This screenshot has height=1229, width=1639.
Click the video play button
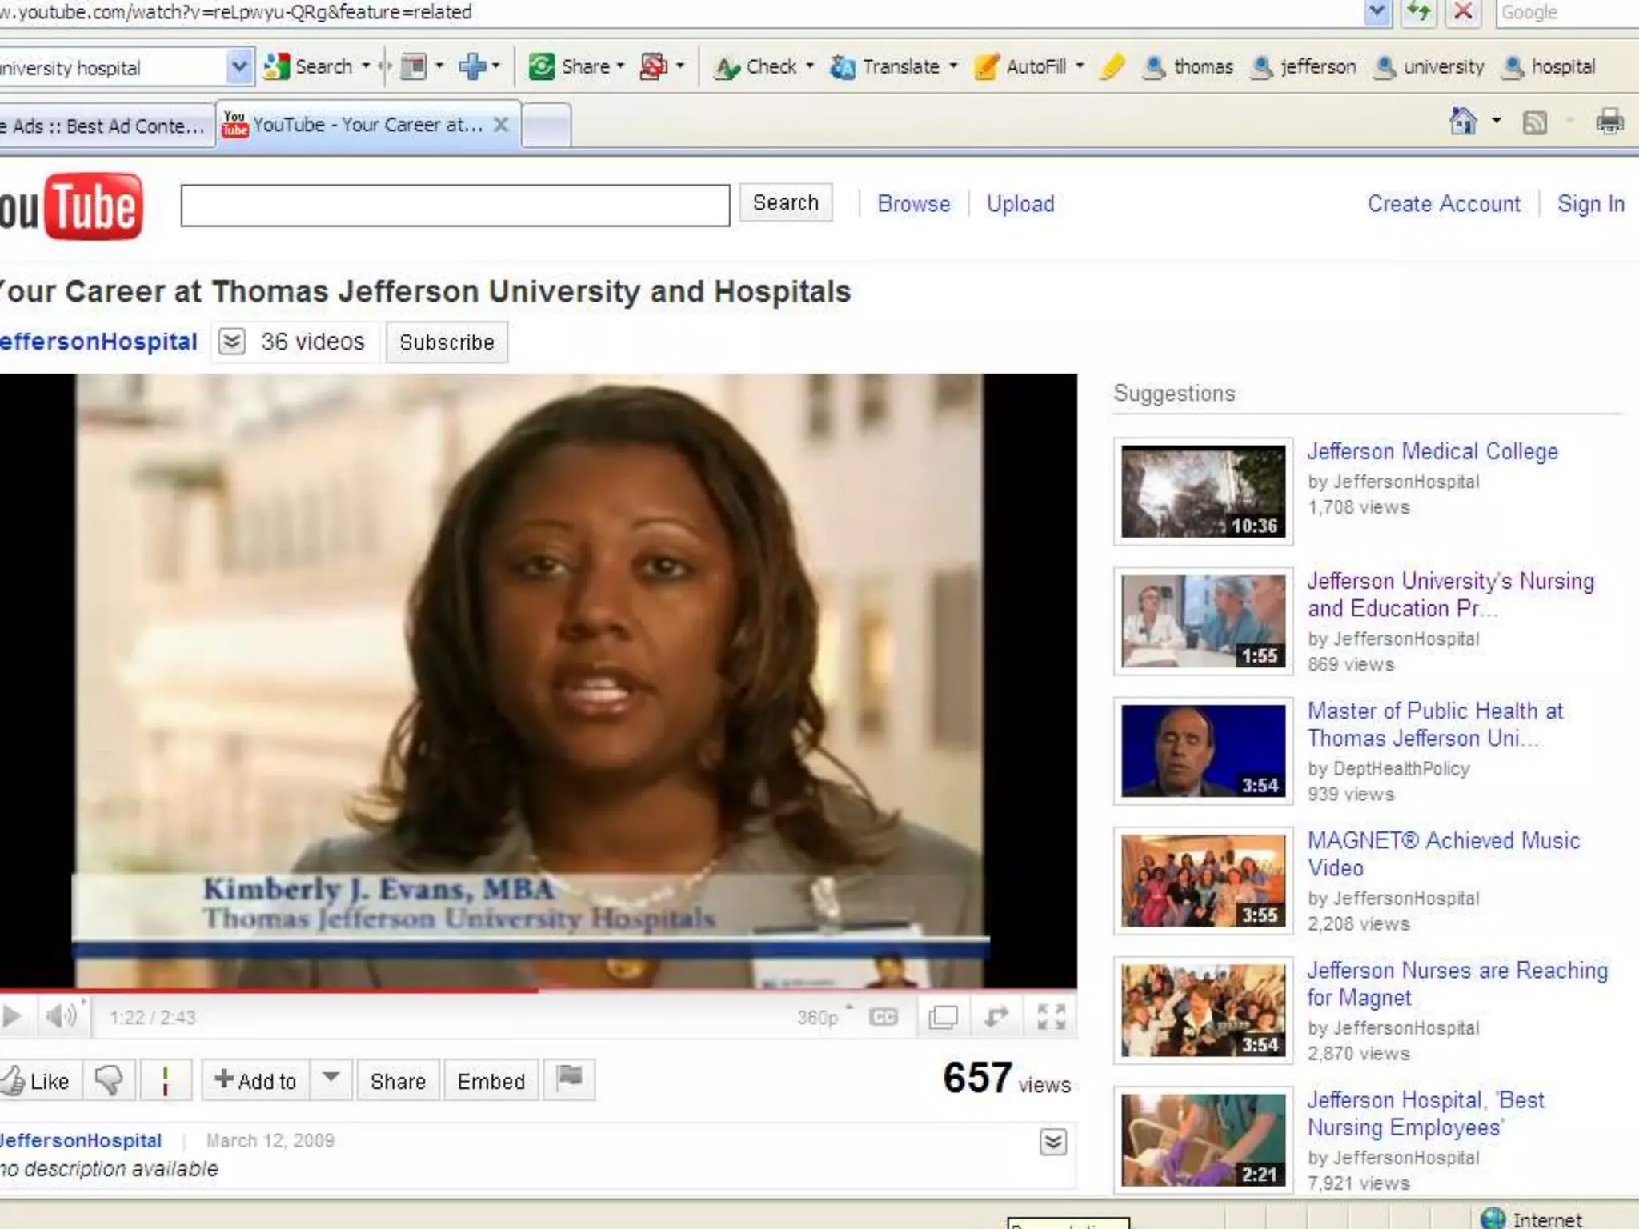(11, 1017)
